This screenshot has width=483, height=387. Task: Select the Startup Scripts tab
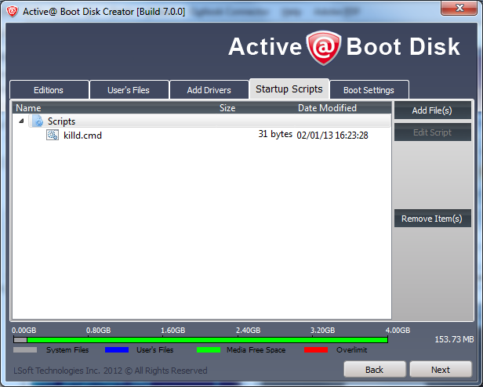(289, 89)
